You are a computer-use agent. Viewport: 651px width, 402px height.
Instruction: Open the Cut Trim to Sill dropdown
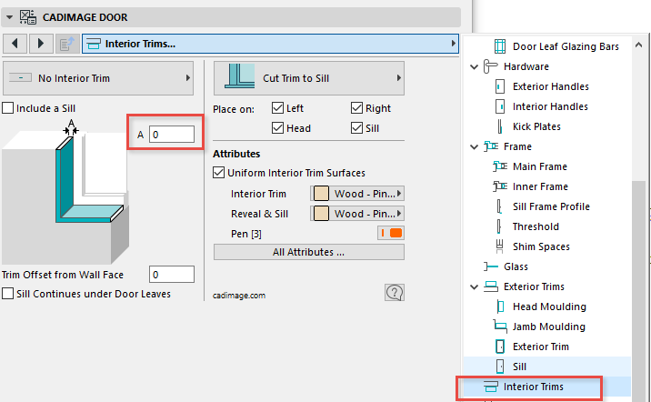[x=308, y=78]
